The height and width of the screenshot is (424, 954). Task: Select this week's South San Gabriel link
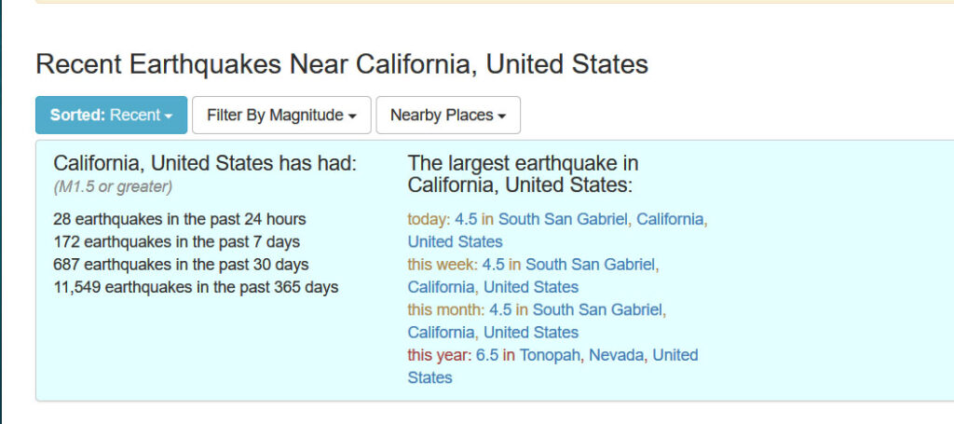click(x=590, y=265)
